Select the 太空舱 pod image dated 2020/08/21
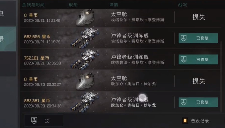 coord(85,18)
